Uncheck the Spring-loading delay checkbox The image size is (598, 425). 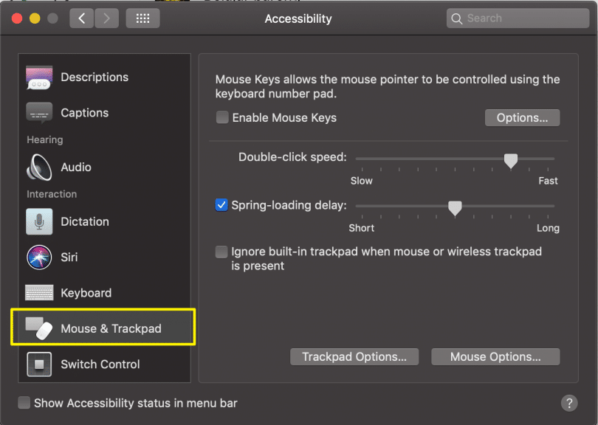point(221,205)
